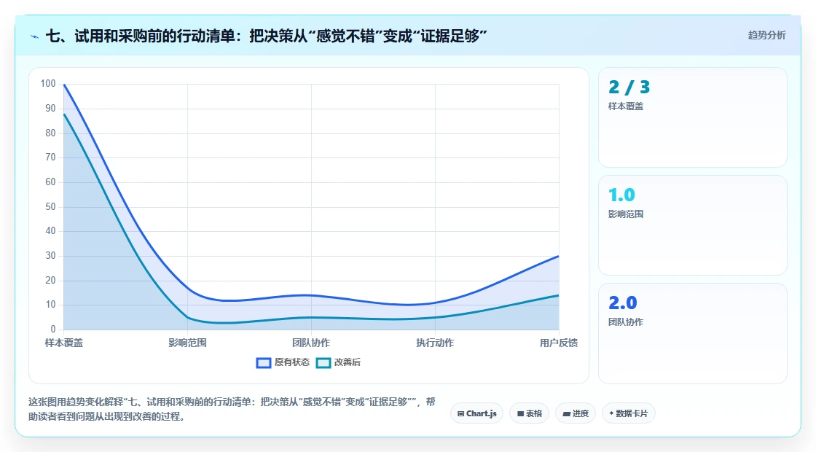Select the Chart.js tag pill
816x452 pixels.
476,413
